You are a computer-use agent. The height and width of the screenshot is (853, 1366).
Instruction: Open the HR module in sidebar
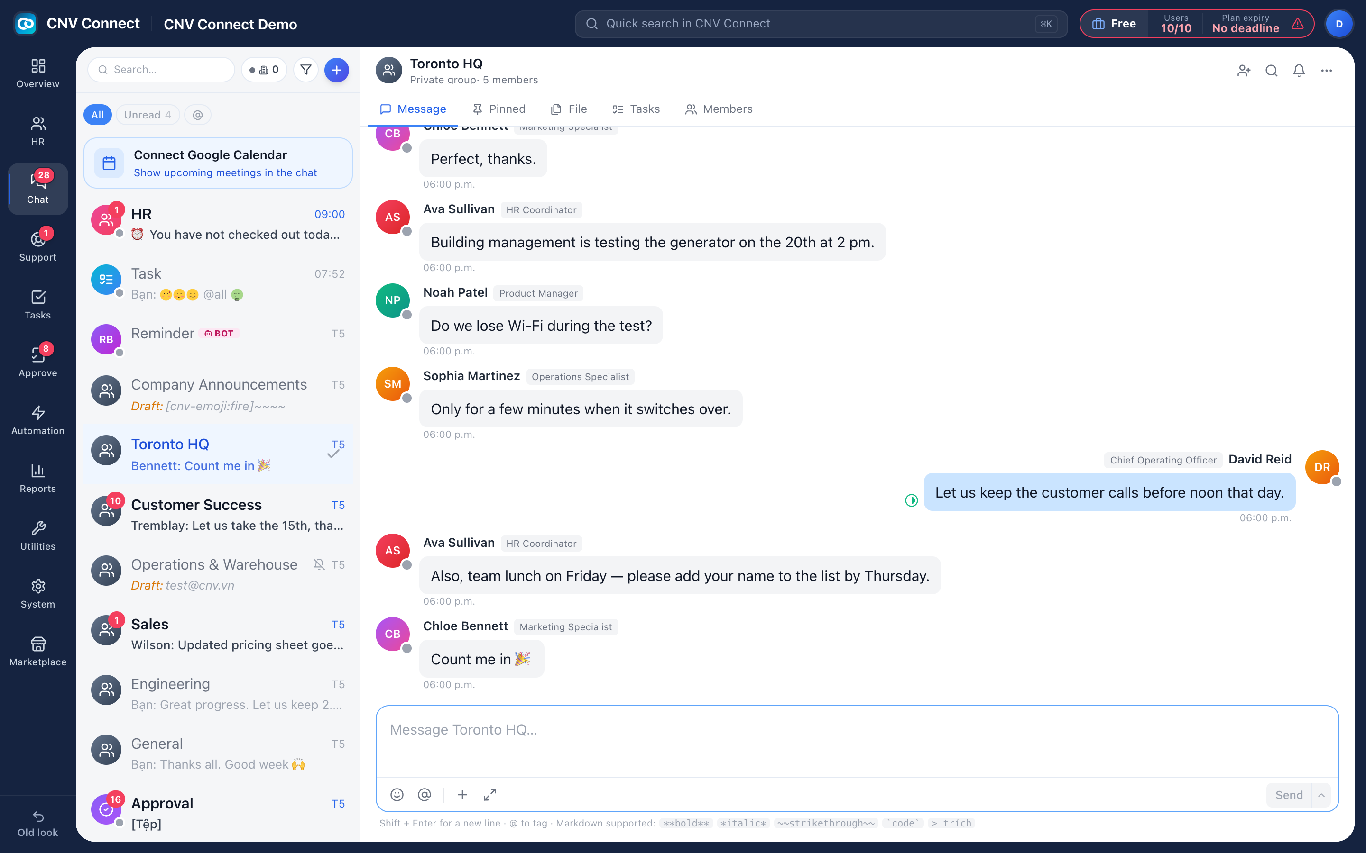pyautogui.click(x=38, y=131)
